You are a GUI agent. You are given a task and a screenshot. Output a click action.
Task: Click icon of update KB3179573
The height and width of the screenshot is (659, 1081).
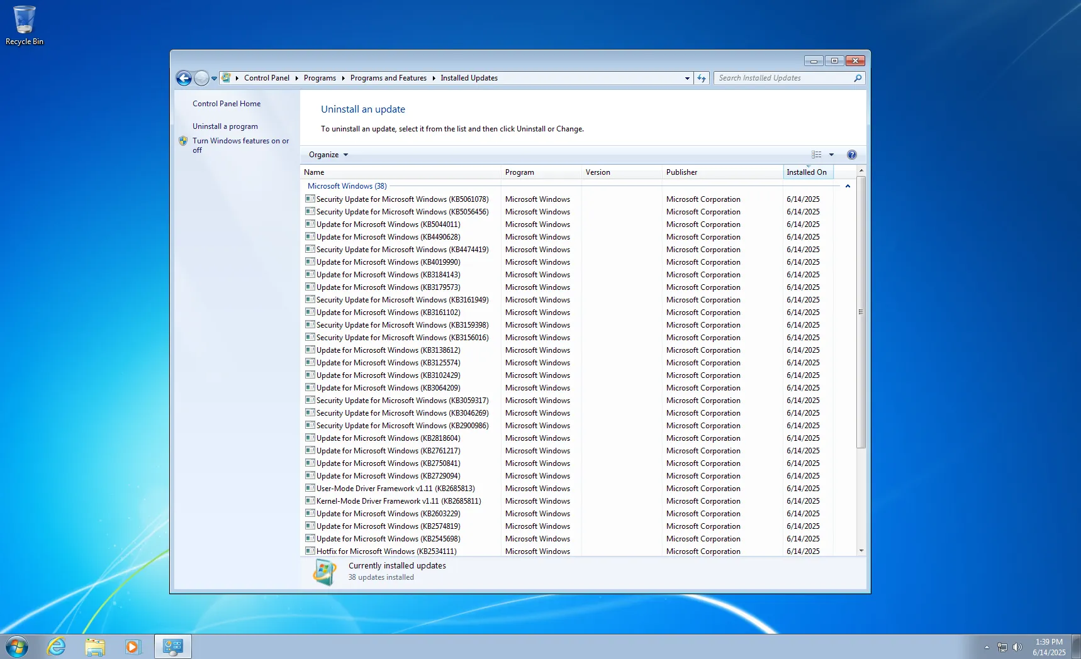pyautogui.click(x=310, y=287)
